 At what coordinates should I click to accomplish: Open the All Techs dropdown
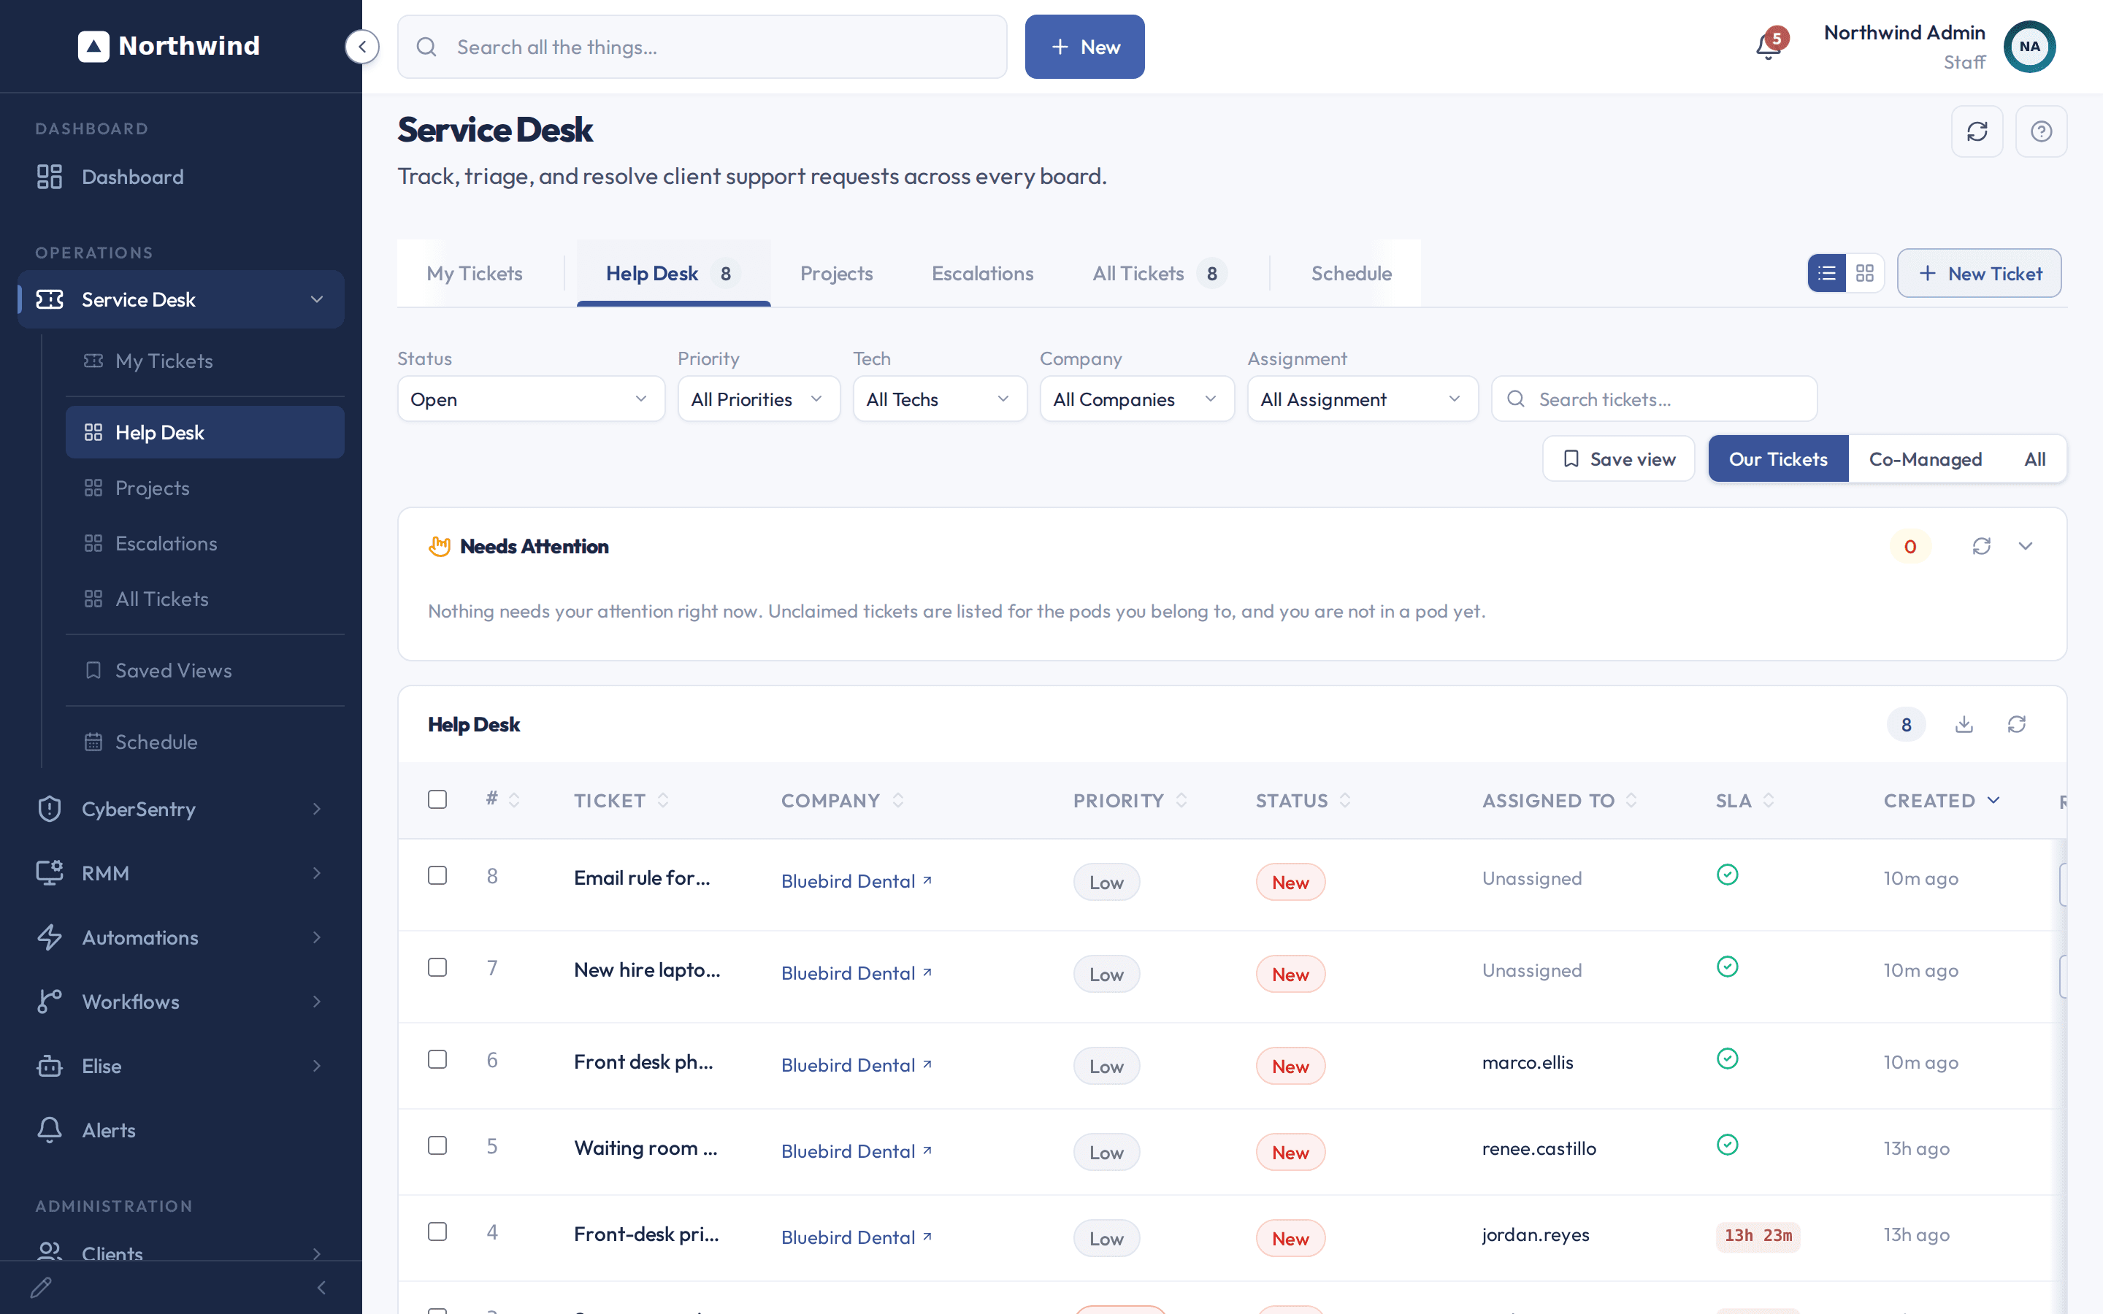[x=939, y=399]
